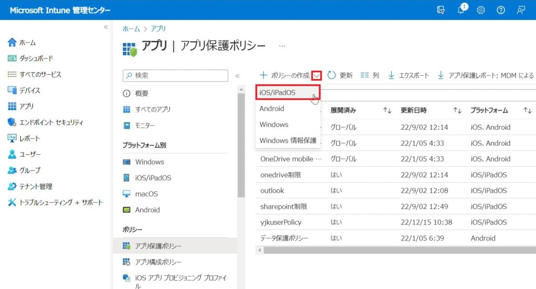Click the 列 columns button
Screen dimensions: 536x289
point(370,75)
